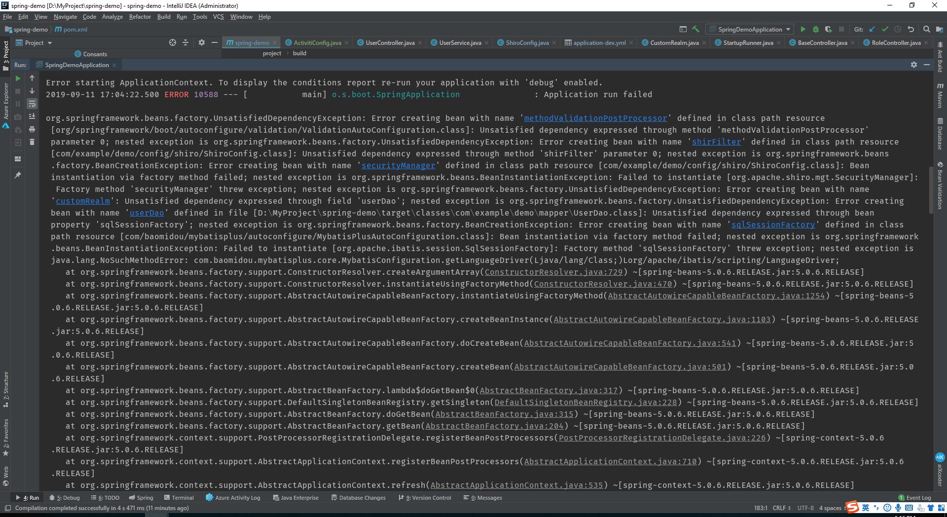Open the 2: Favorites side panel

coord(5,437)
